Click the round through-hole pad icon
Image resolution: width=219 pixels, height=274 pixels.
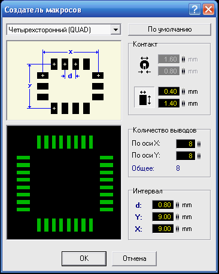coord(144,65)
